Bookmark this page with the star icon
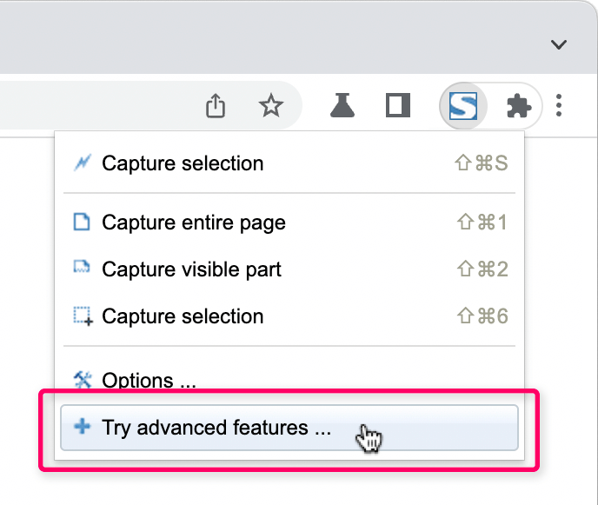 [x=271, y=106]
